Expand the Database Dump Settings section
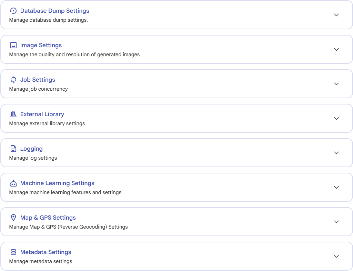Viewport: 353px width, 271px height. pyautogui.click(x=336, y=15)
